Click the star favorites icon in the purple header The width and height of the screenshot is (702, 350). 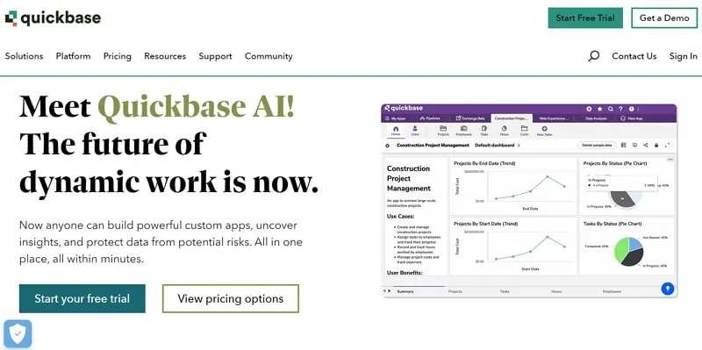coord(600,109)
